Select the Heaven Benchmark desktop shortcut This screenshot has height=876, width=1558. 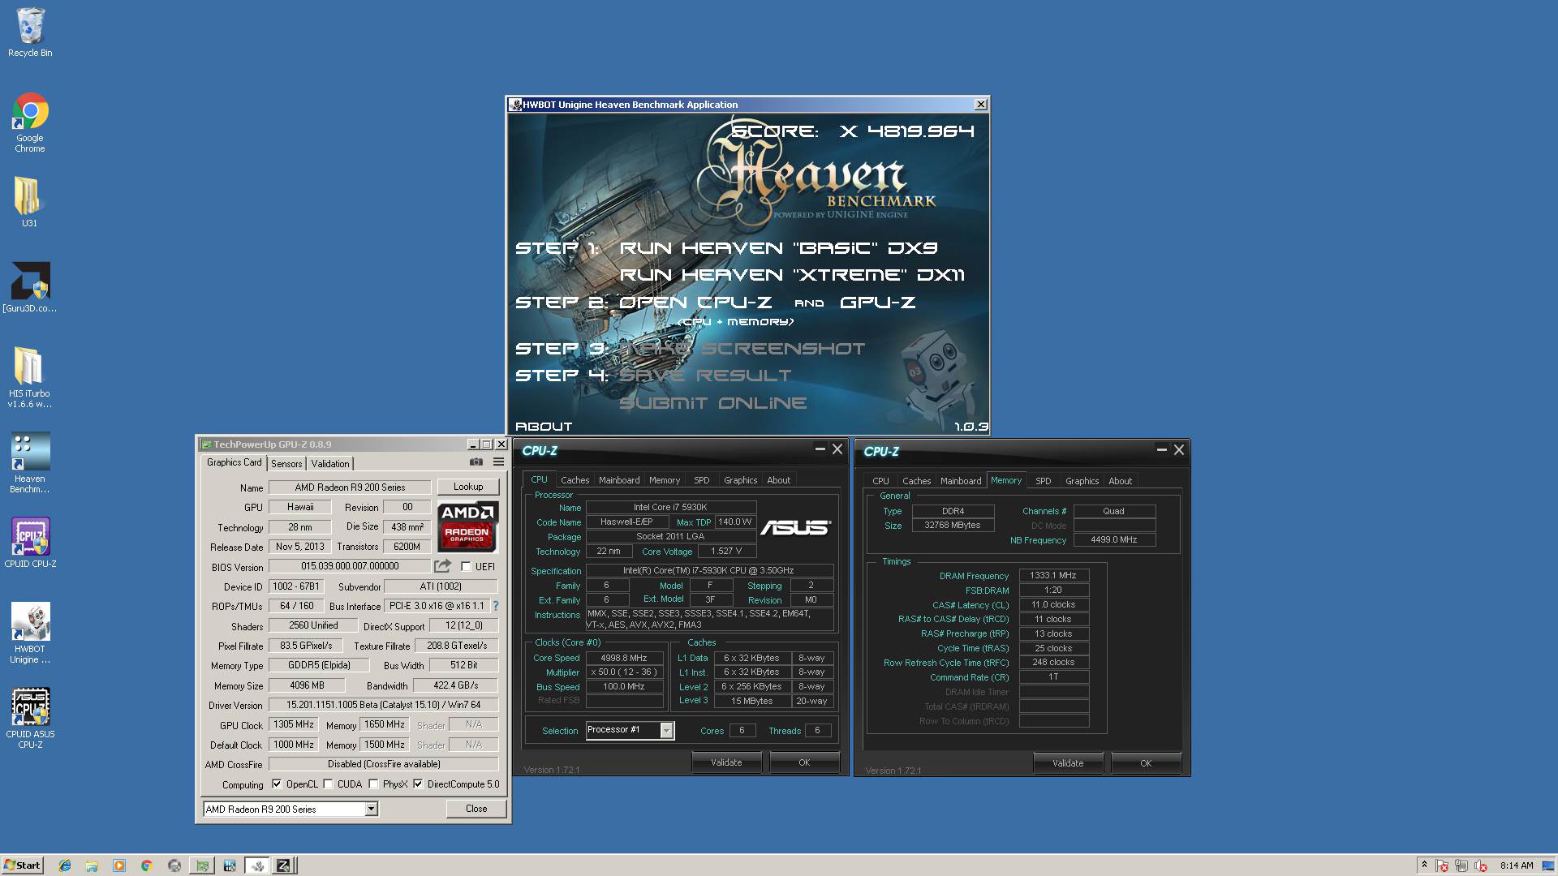(x=30, y=462)
